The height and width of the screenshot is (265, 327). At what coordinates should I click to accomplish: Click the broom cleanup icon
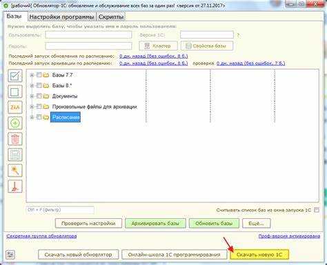click(15, 187)
